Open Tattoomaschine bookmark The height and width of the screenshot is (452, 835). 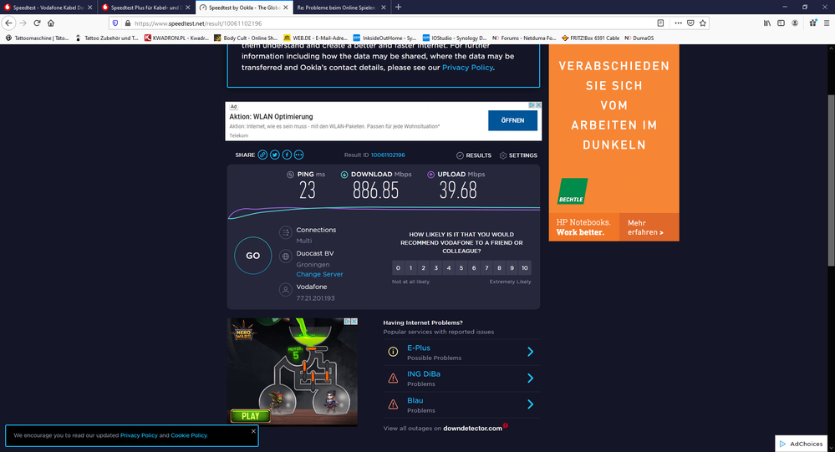pos(37,38)
